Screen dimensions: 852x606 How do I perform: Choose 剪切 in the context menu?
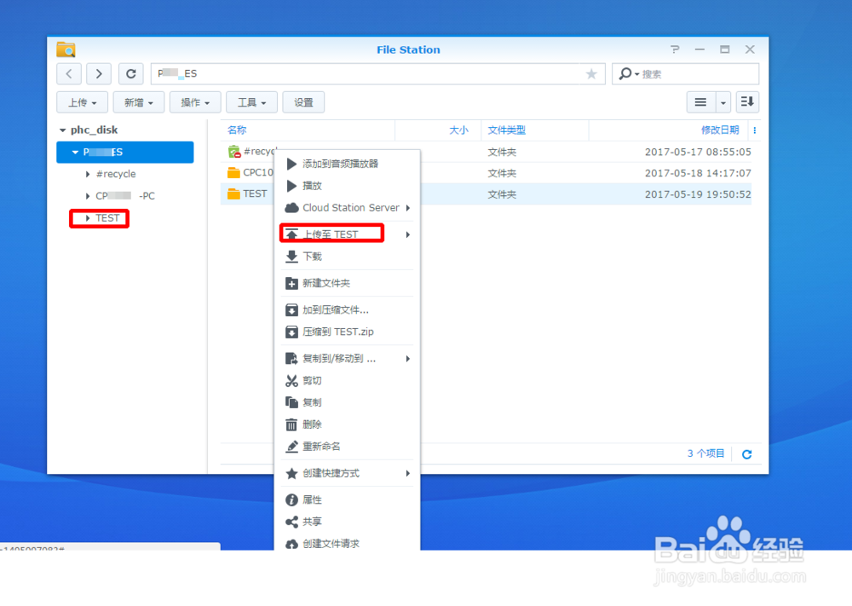pyautogui.click(x=347, y=380)
